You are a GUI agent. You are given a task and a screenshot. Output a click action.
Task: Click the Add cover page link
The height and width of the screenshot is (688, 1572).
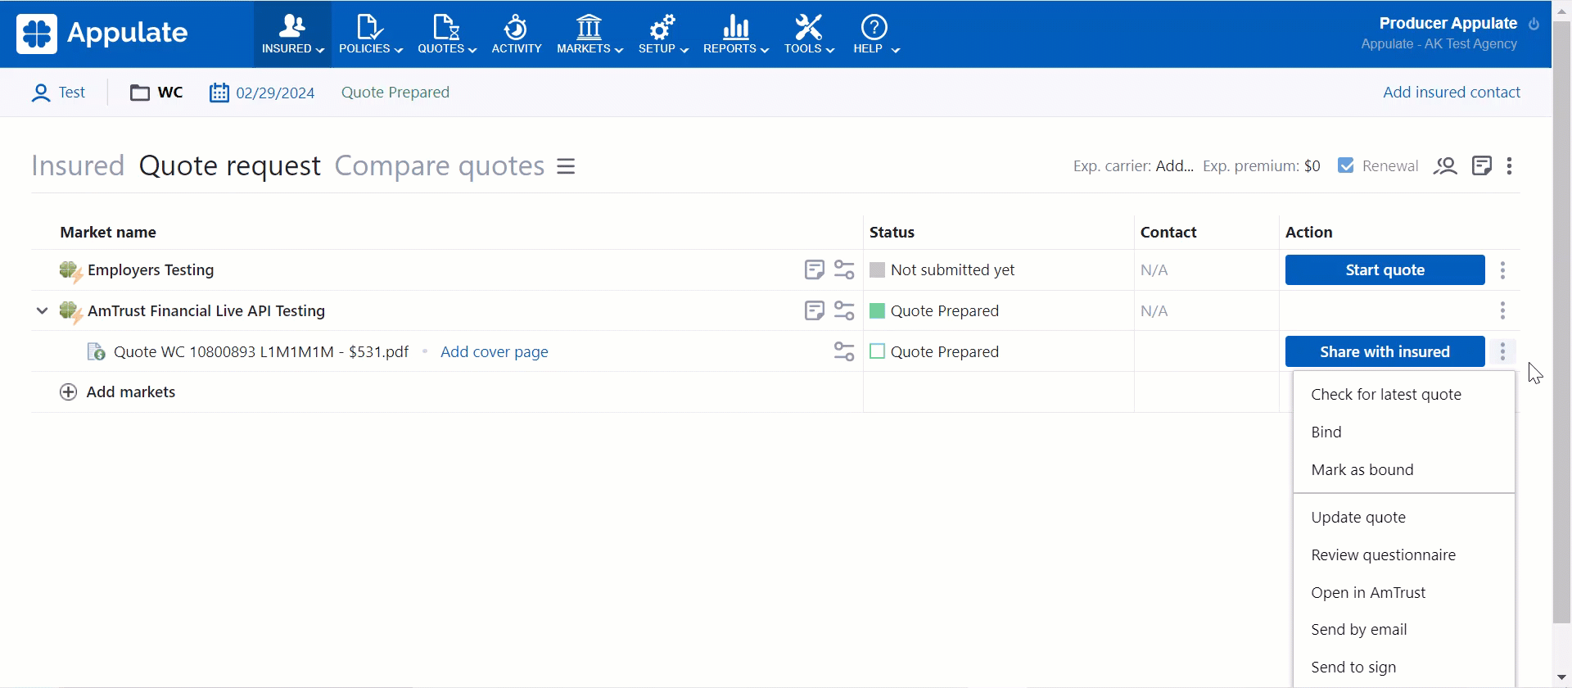(494, 351)
